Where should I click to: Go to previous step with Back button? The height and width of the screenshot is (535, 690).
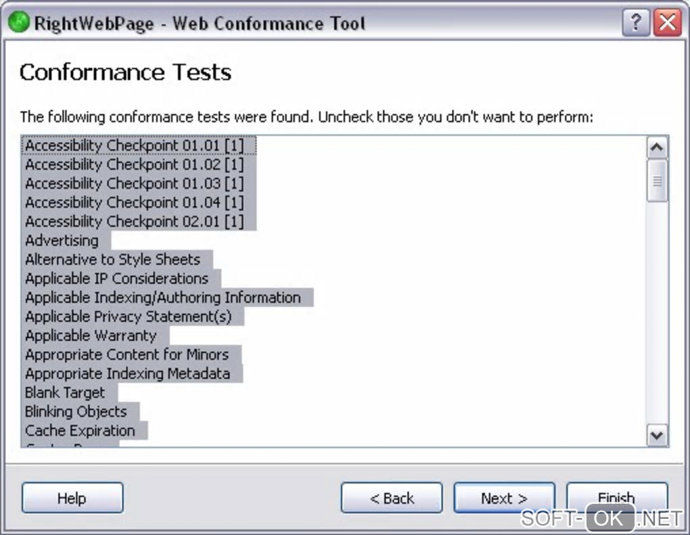click(391, 498)
